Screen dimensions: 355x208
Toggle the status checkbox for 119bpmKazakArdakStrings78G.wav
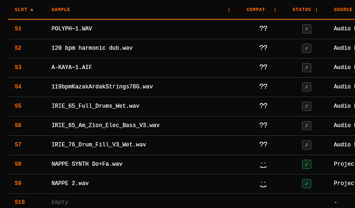click(x=307, y=87)
